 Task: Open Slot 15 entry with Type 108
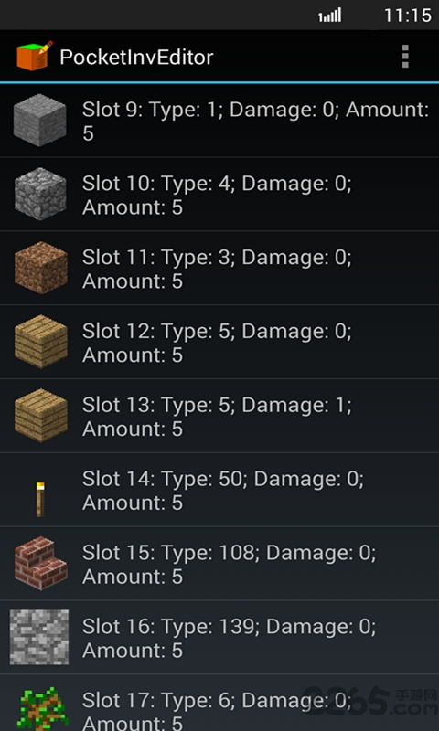(x=219, y=564)
